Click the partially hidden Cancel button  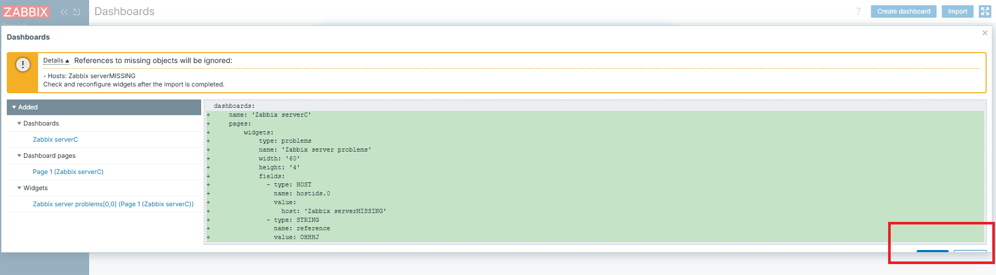pyautogui.click(x=969, y=251)
